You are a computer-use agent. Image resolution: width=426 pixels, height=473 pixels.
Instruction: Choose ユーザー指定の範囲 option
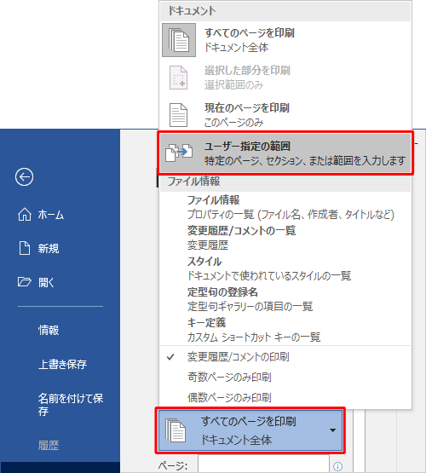click(285, 153)
